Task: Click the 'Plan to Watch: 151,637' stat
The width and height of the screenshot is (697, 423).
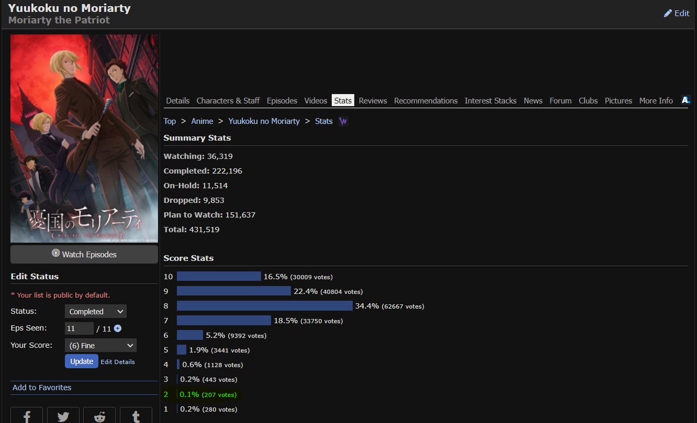Action: coord(210,215)
